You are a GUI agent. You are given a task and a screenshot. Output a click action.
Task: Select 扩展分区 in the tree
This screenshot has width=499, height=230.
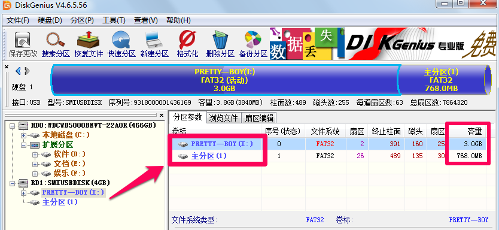coord(57,144)
